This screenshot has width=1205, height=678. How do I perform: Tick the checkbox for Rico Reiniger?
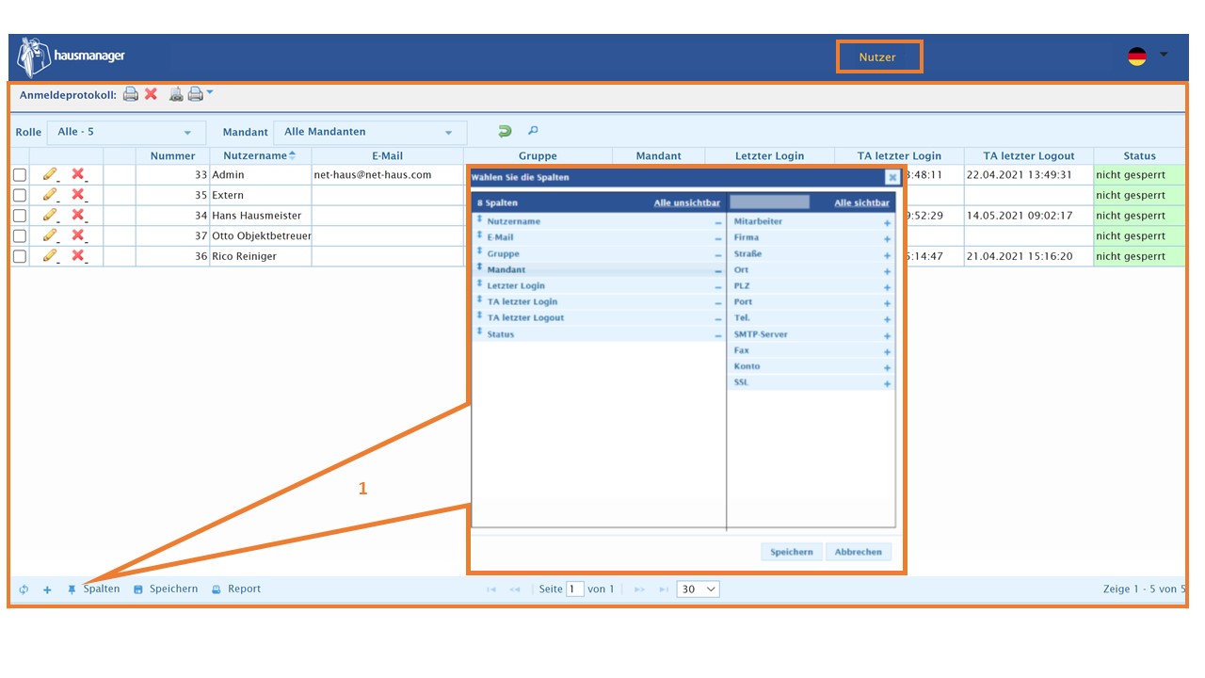[x=20, y=256]
